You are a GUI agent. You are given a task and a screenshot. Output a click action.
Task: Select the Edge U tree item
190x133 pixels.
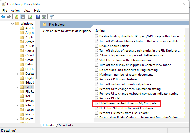30,83
